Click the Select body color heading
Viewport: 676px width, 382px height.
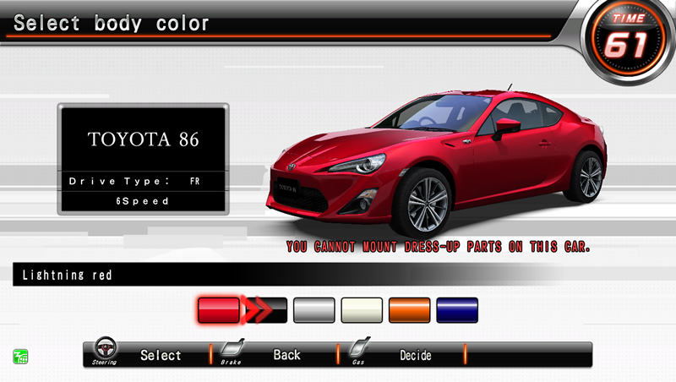[112, 23]
